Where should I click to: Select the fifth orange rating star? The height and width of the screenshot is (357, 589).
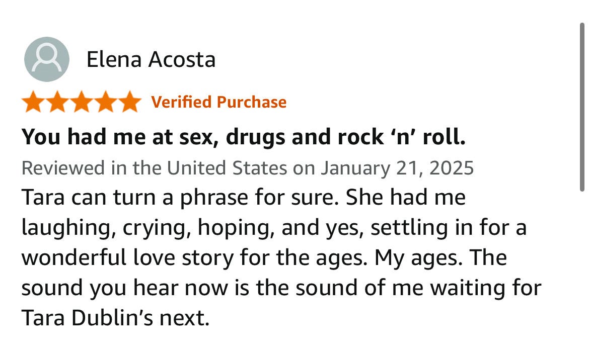[129, 102]
